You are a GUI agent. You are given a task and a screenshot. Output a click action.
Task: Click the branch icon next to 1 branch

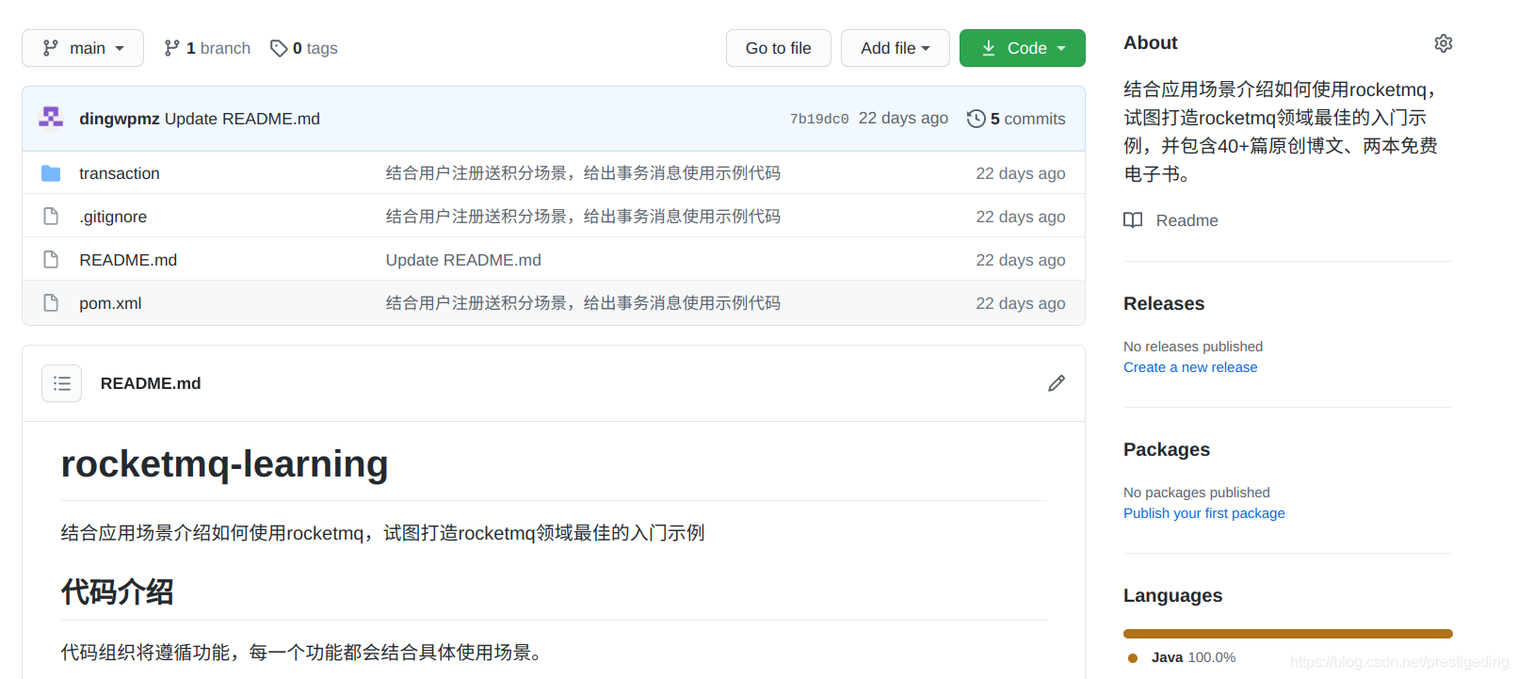click(x=171, y=48)
